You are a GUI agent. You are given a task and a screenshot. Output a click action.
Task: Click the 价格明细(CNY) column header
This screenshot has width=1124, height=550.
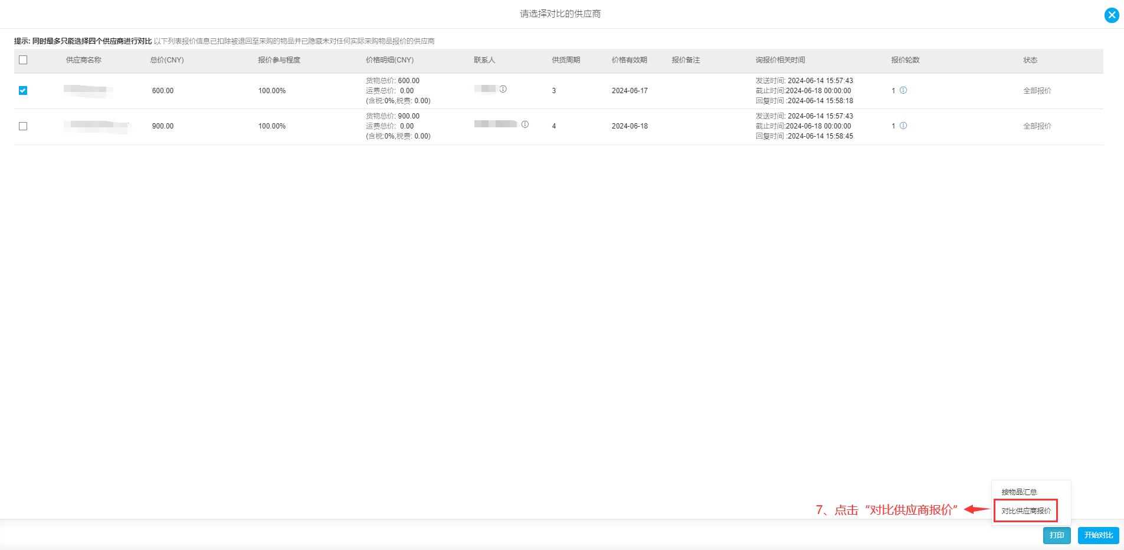pos(389,60)
